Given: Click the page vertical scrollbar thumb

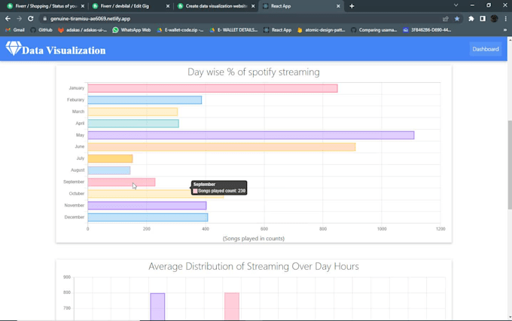Looking at the screenshot, I should [510, 165].
